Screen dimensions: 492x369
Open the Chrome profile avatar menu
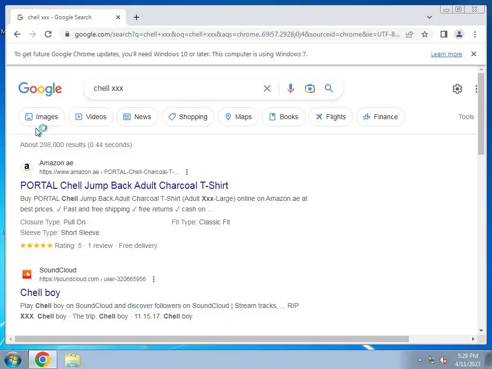point(459,34)
